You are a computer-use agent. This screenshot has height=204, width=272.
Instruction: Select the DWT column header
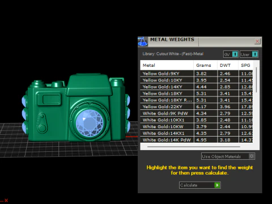coord(228,65)
